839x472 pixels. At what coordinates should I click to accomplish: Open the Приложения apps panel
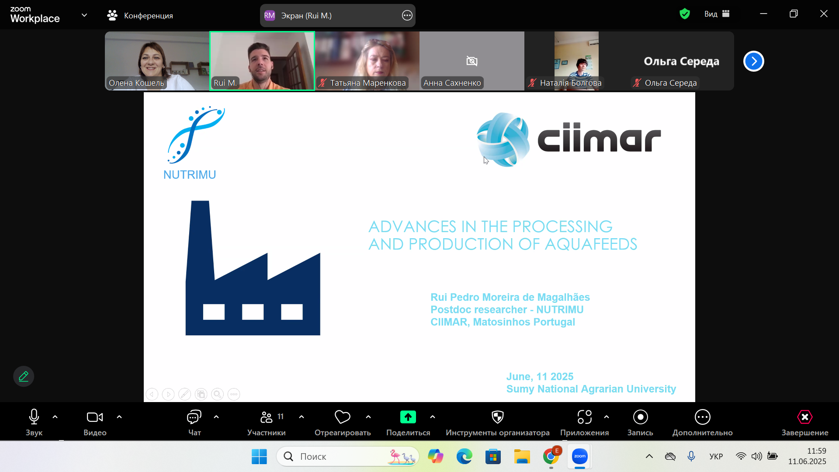(x=585, y=422)
